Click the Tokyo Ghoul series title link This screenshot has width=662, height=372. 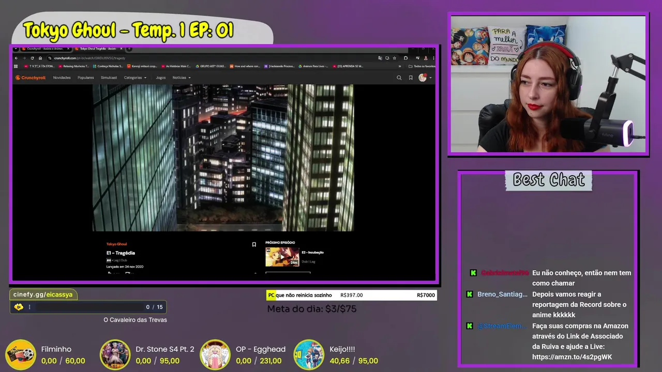(116, 244)
